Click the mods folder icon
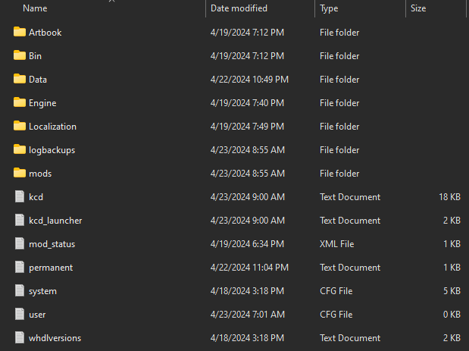Image resolution: width=469 pixels, height=351 pixels. [x=20, y=173]
